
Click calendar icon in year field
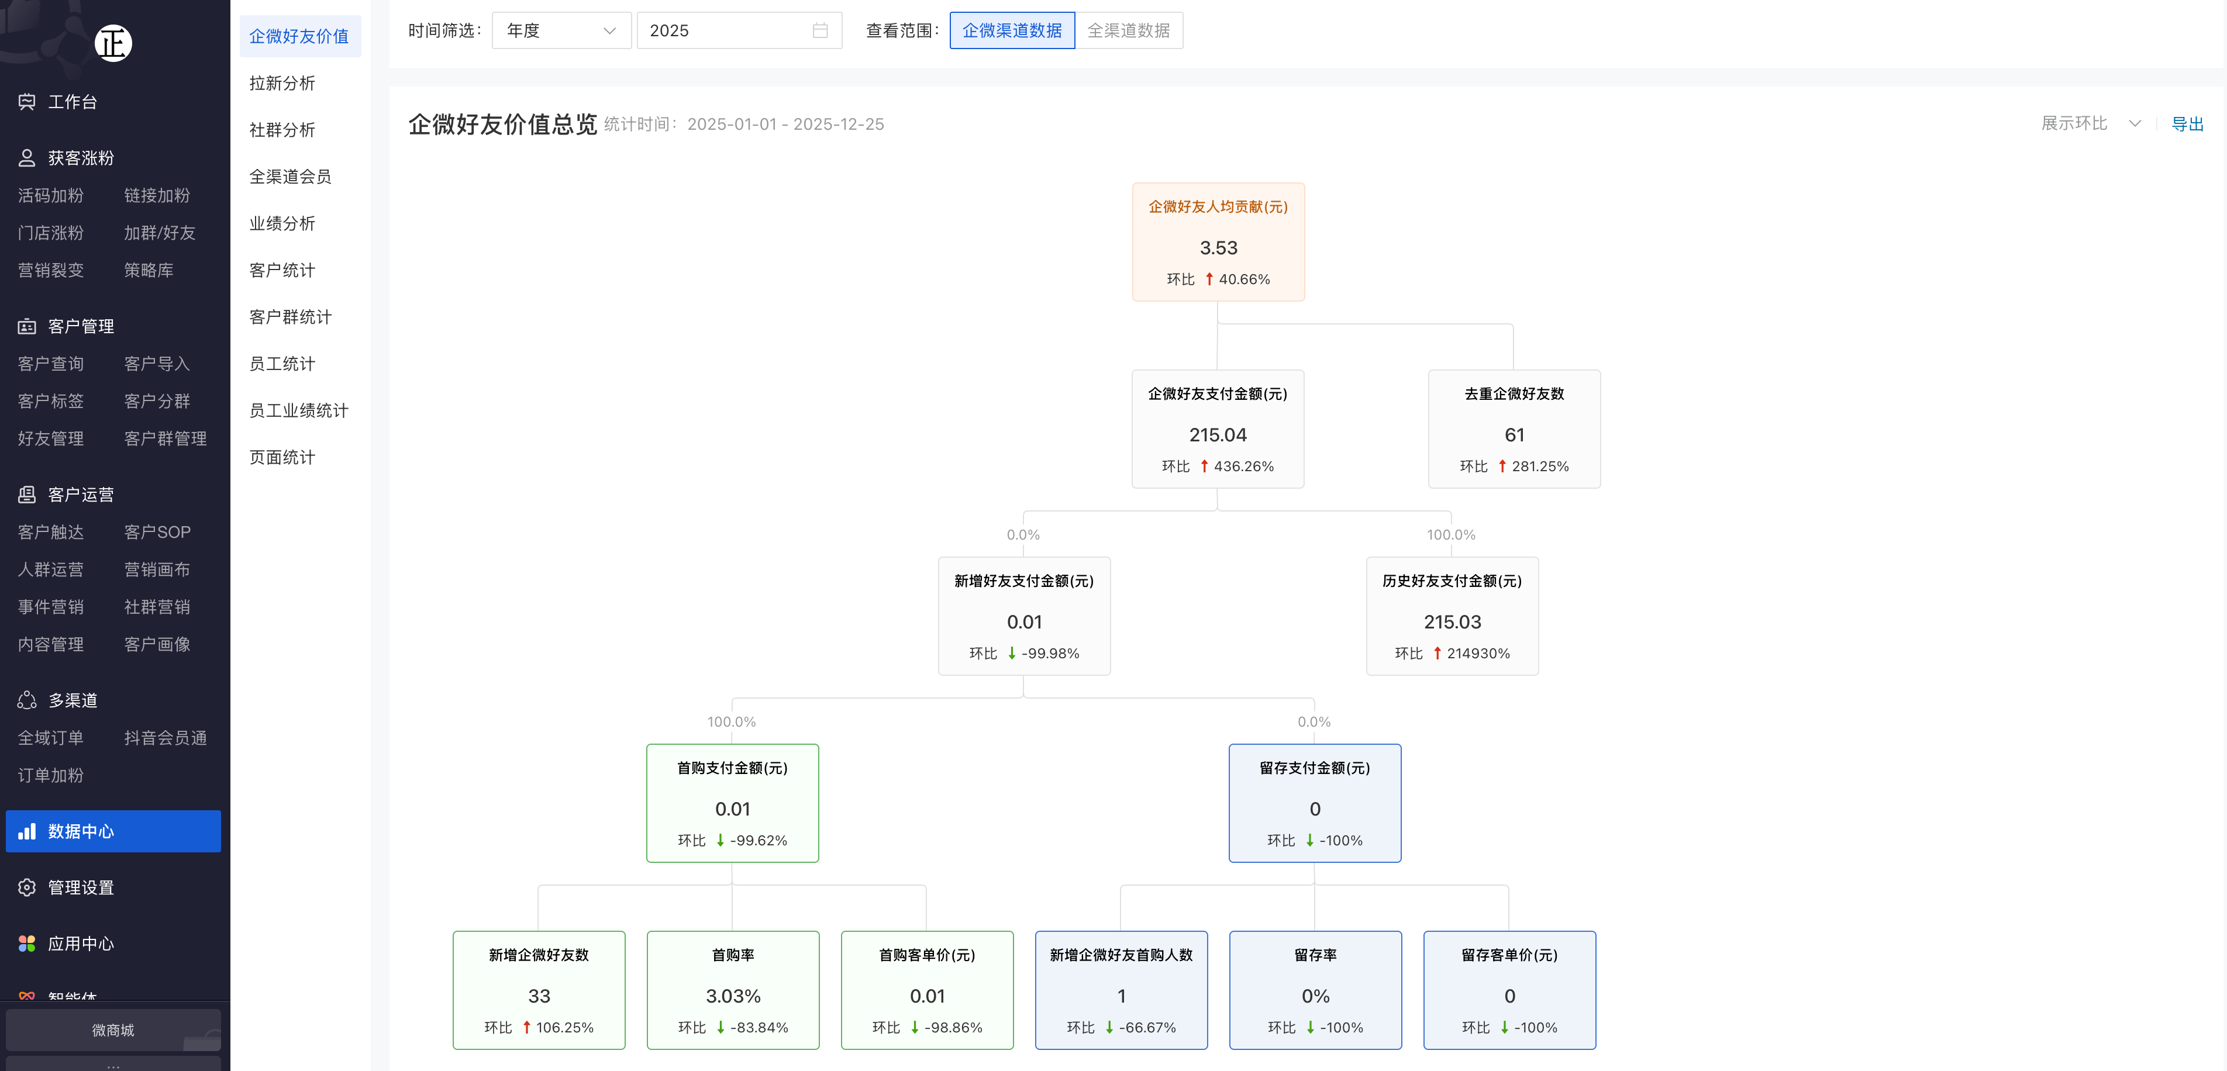click(819, 31)
